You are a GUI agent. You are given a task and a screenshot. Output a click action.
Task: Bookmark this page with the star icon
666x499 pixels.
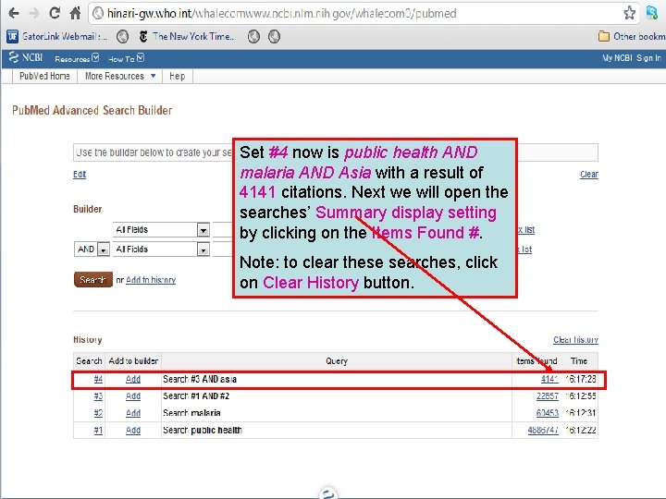coord(630,13)
